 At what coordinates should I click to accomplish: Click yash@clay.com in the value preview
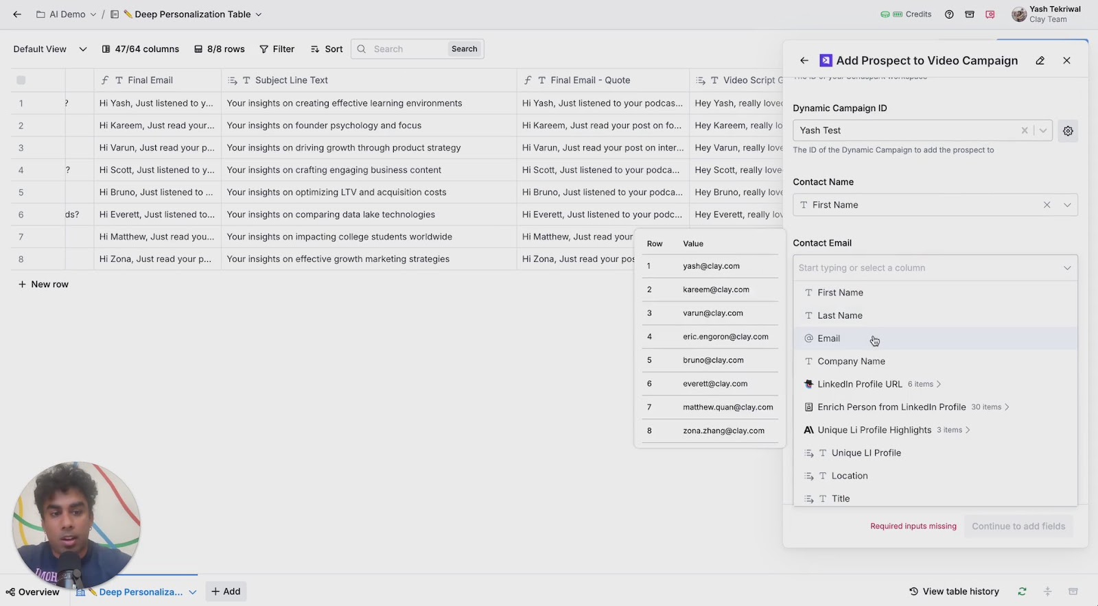[711, 266]
